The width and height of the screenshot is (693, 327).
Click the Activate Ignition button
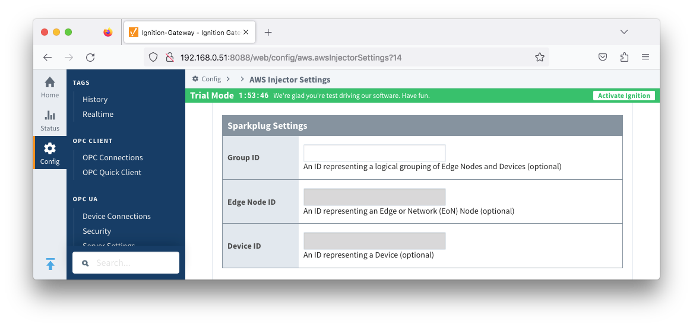624,96
